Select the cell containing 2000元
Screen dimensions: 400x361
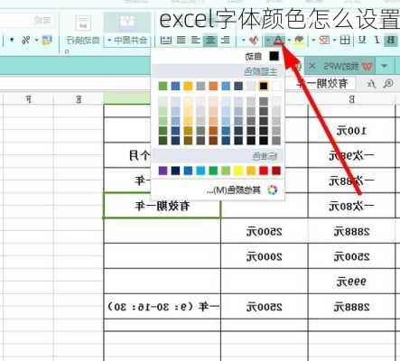click(265, 256)
